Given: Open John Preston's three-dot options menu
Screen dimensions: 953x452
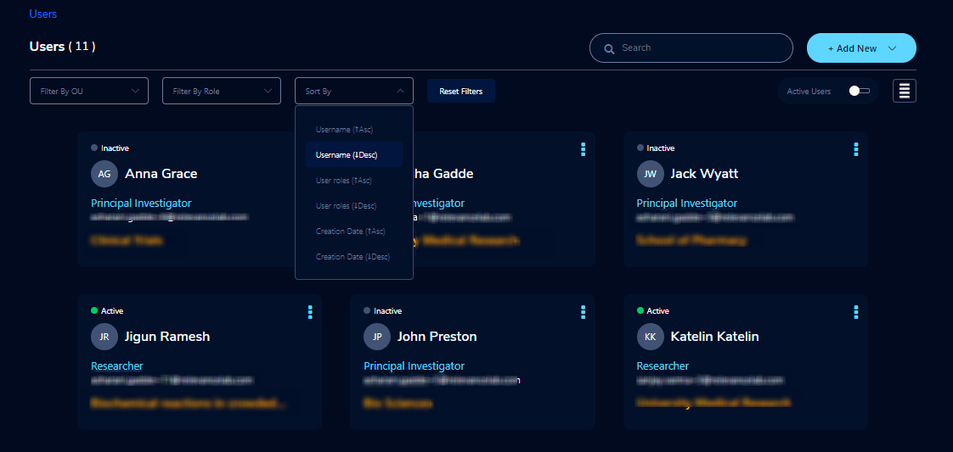Looking at the screenshot, I should click(583, 312).
